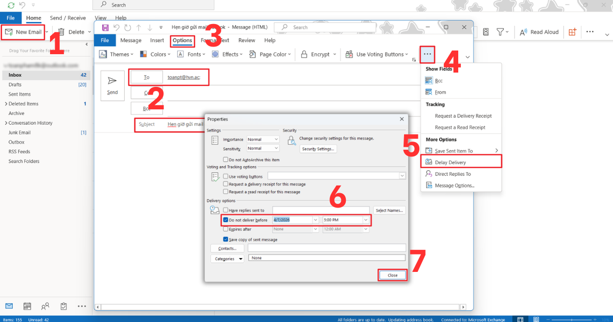
Task: Switch to the Review tab in message window
Action: click(x=247, y=40)
